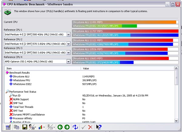Click the What's This help cursor icon
Screen dimensions: 182x132
point(99,127)
